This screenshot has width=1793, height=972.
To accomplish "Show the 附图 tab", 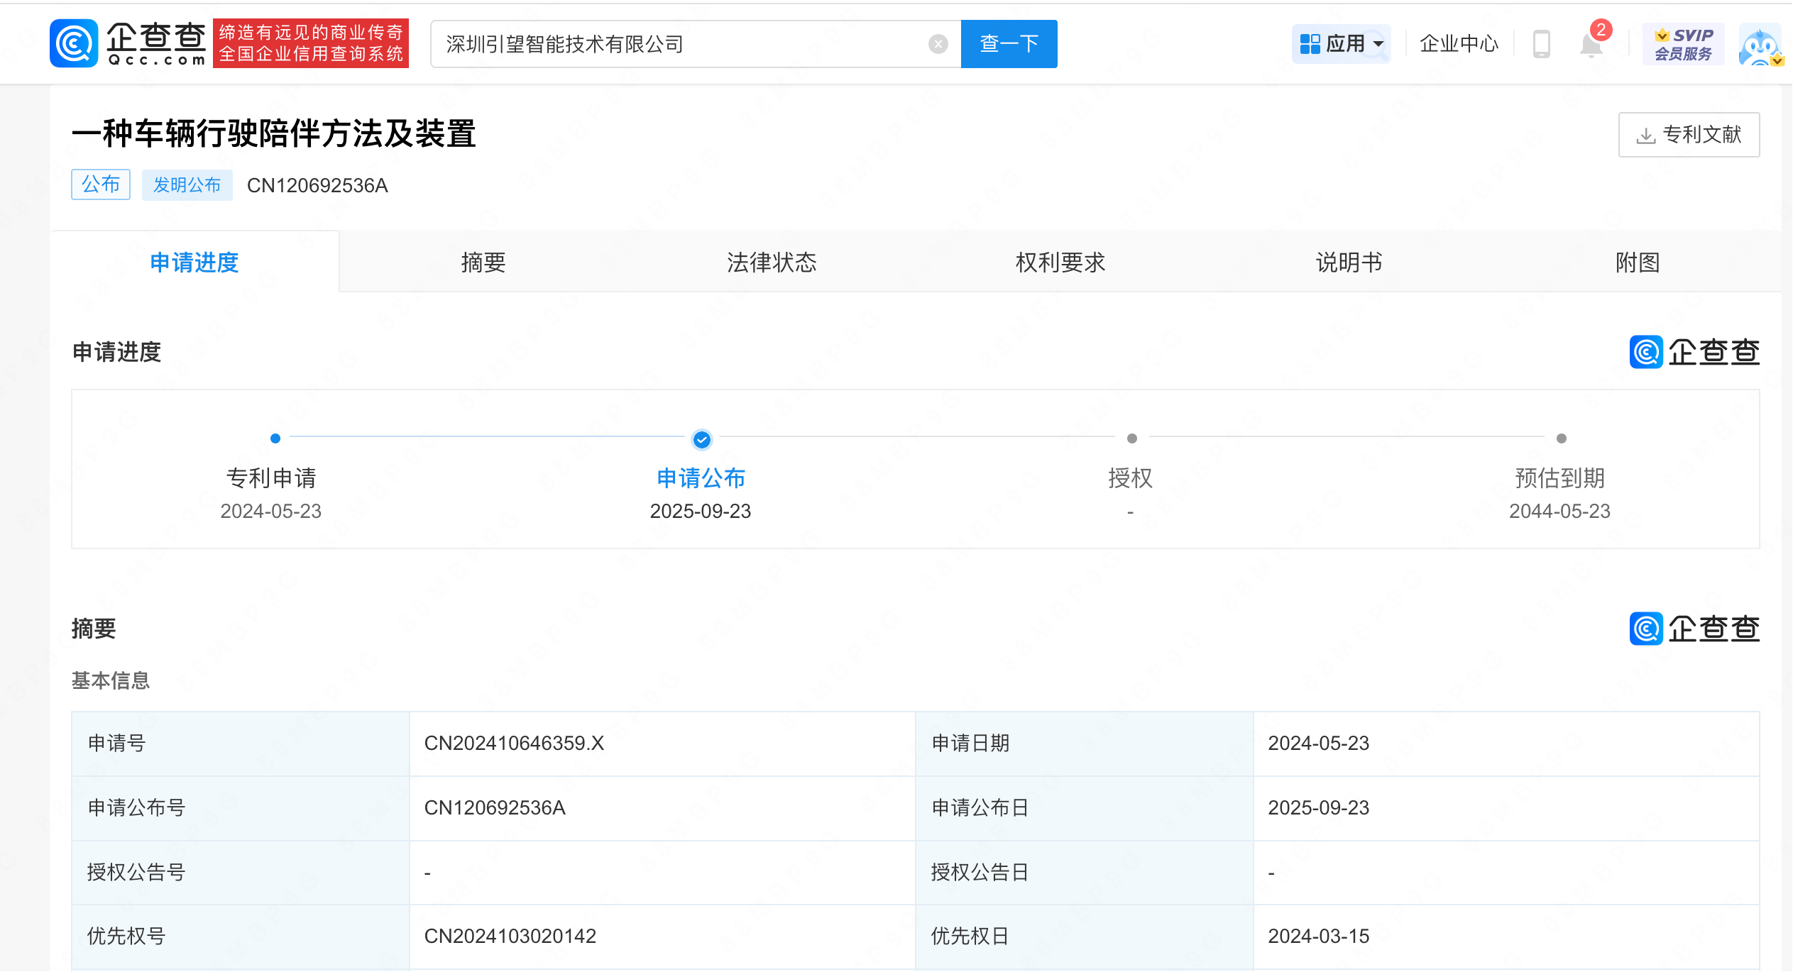I will tap(1637, 263).
